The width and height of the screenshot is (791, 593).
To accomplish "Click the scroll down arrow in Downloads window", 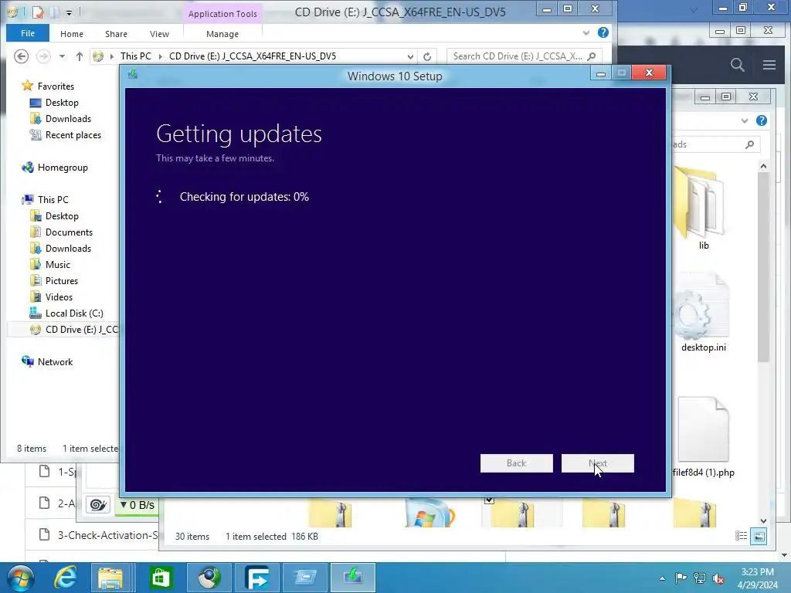I will tap(763, 521).
